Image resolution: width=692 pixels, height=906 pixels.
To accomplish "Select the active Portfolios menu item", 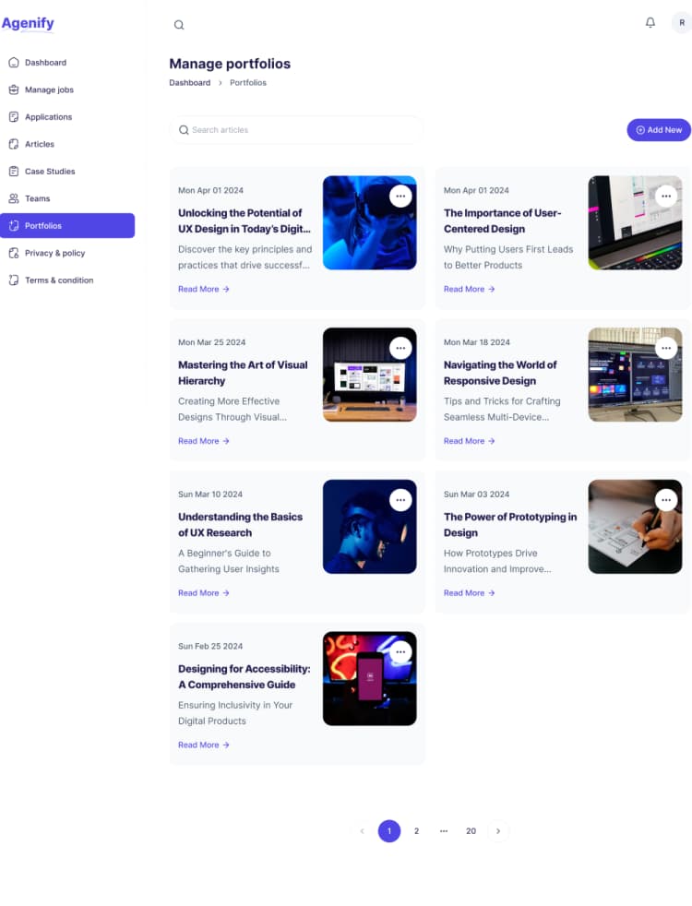I will pyautogui.click(x=67, y=225).
